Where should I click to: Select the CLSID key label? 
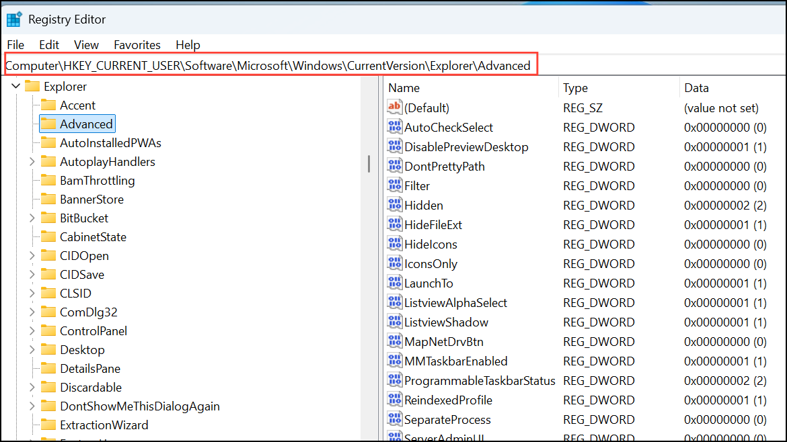pyautogui.click(x=75, y=293)
